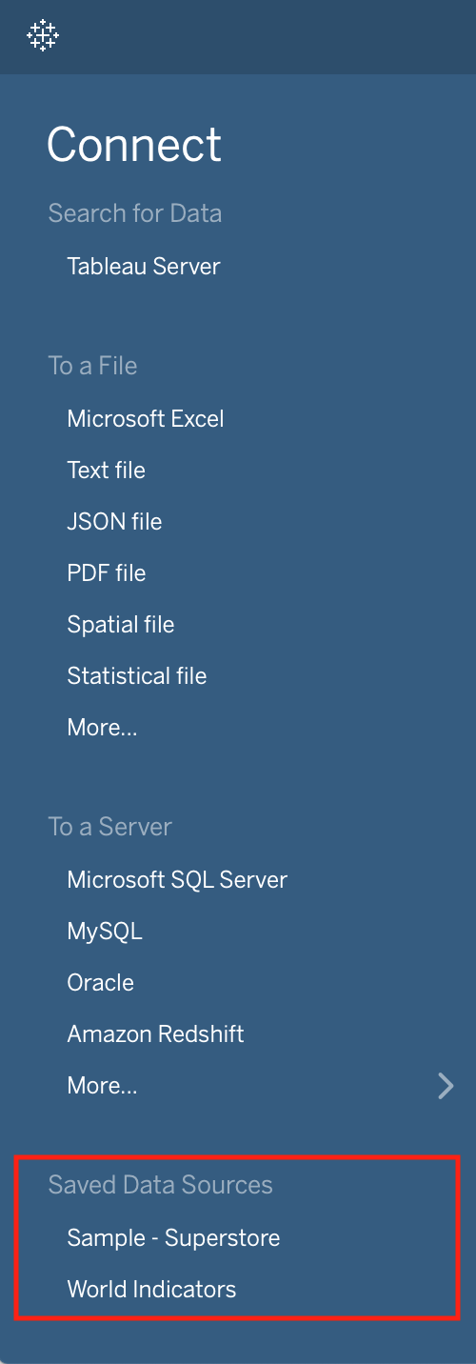476x1364 pixels.
Task: Click the Saved Data Sources heading
Action: click(161, 1185)
